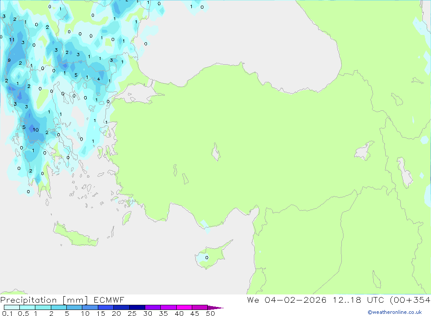Viewport: 431px width, 316px height.
Task: Click the '04-02-2026' forecast date
Action: coord(296,300)
